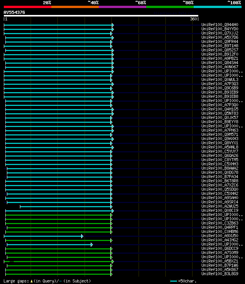Select hit label UniRef100_Q5SDQ0
The height and width of the screenshot is (284, 245).
[220, 189]
